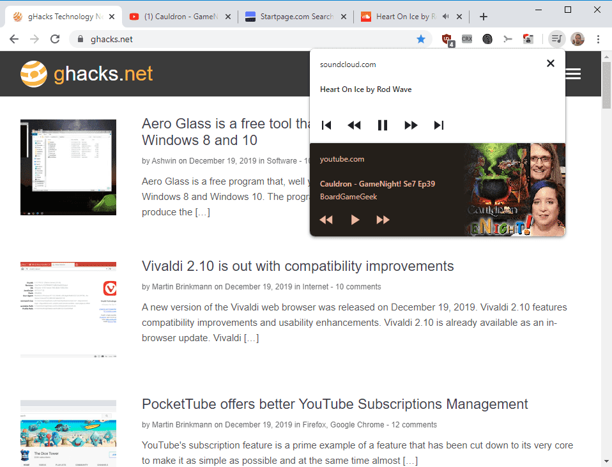Skip to next track on SoundCloud

pyautogui.click(x=439, y=125)
